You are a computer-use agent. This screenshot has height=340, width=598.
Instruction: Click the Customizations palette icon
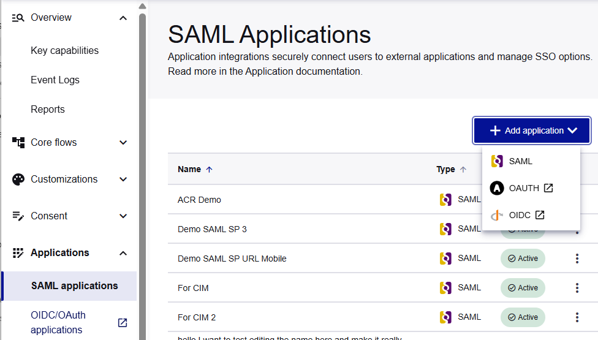(18, 179)
